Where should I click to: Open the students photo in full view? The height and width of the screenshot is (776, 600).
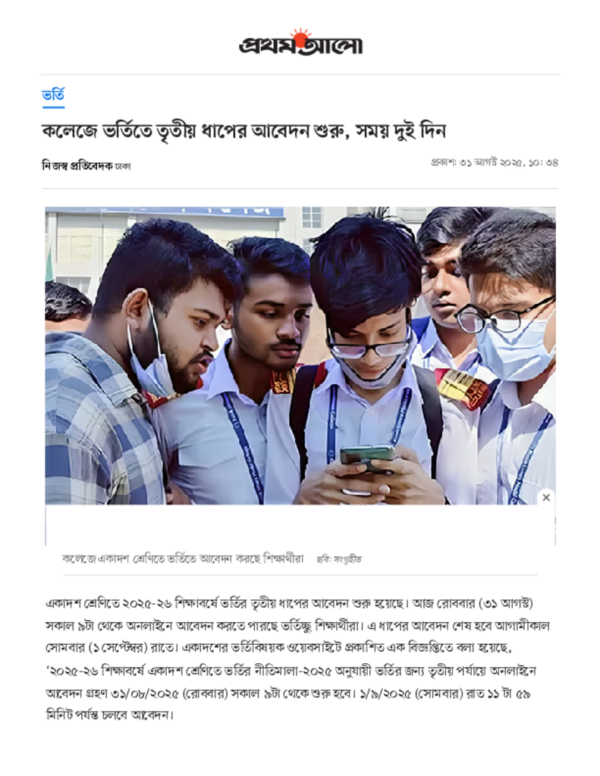click(300, 355)
